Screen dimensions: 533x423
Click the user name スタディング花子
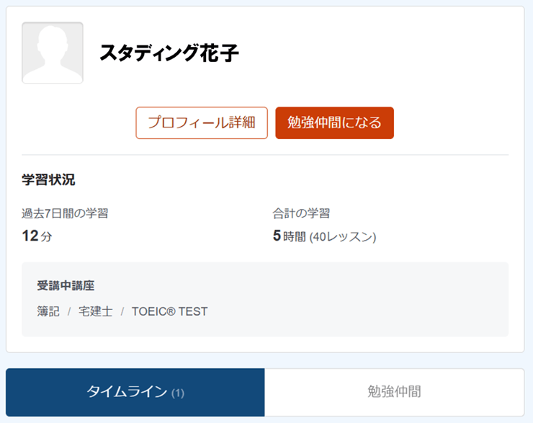coord(169,53)
